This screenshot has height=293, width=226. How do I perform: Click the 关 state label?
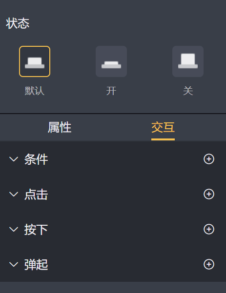point(188,91)
